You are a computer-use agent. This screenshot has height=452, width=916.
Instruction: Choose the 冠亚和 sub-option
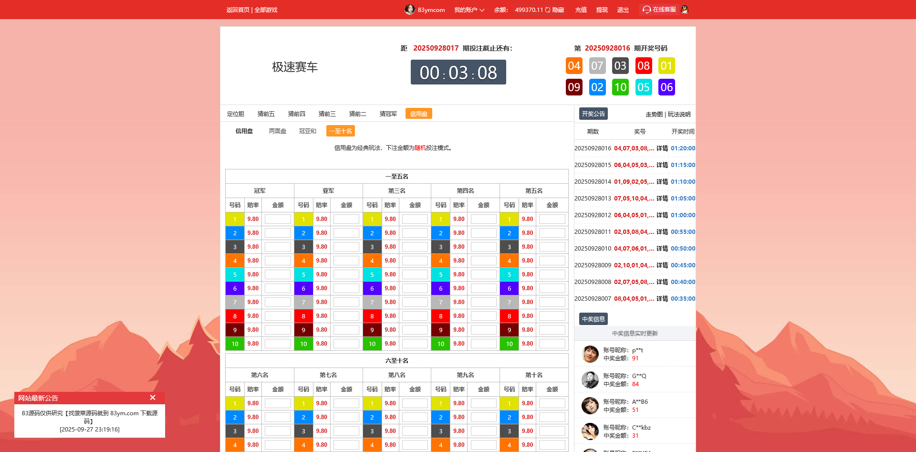click(307, 131)
